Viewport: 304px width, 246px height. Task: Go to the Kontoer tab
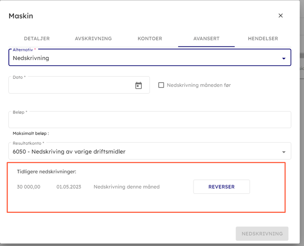[150, 38]
